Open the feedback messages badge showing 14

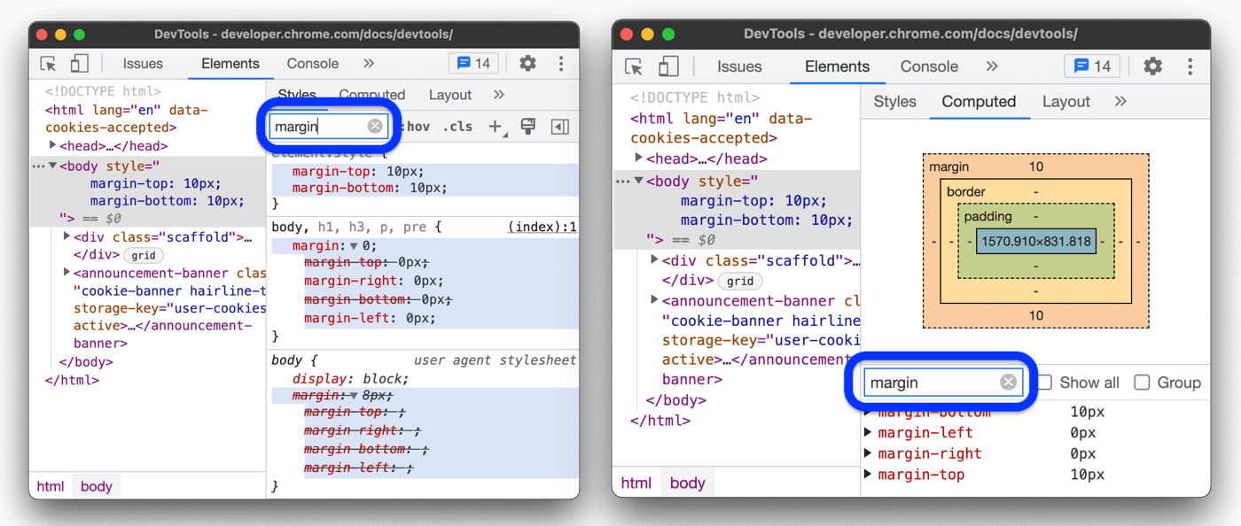pos(473,63)
